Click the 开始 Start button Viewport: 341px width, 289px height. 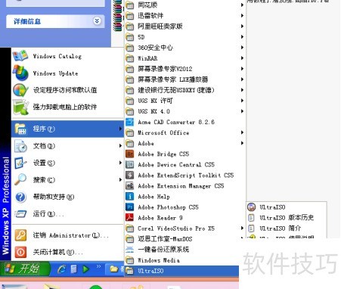[x=25, y=269]
